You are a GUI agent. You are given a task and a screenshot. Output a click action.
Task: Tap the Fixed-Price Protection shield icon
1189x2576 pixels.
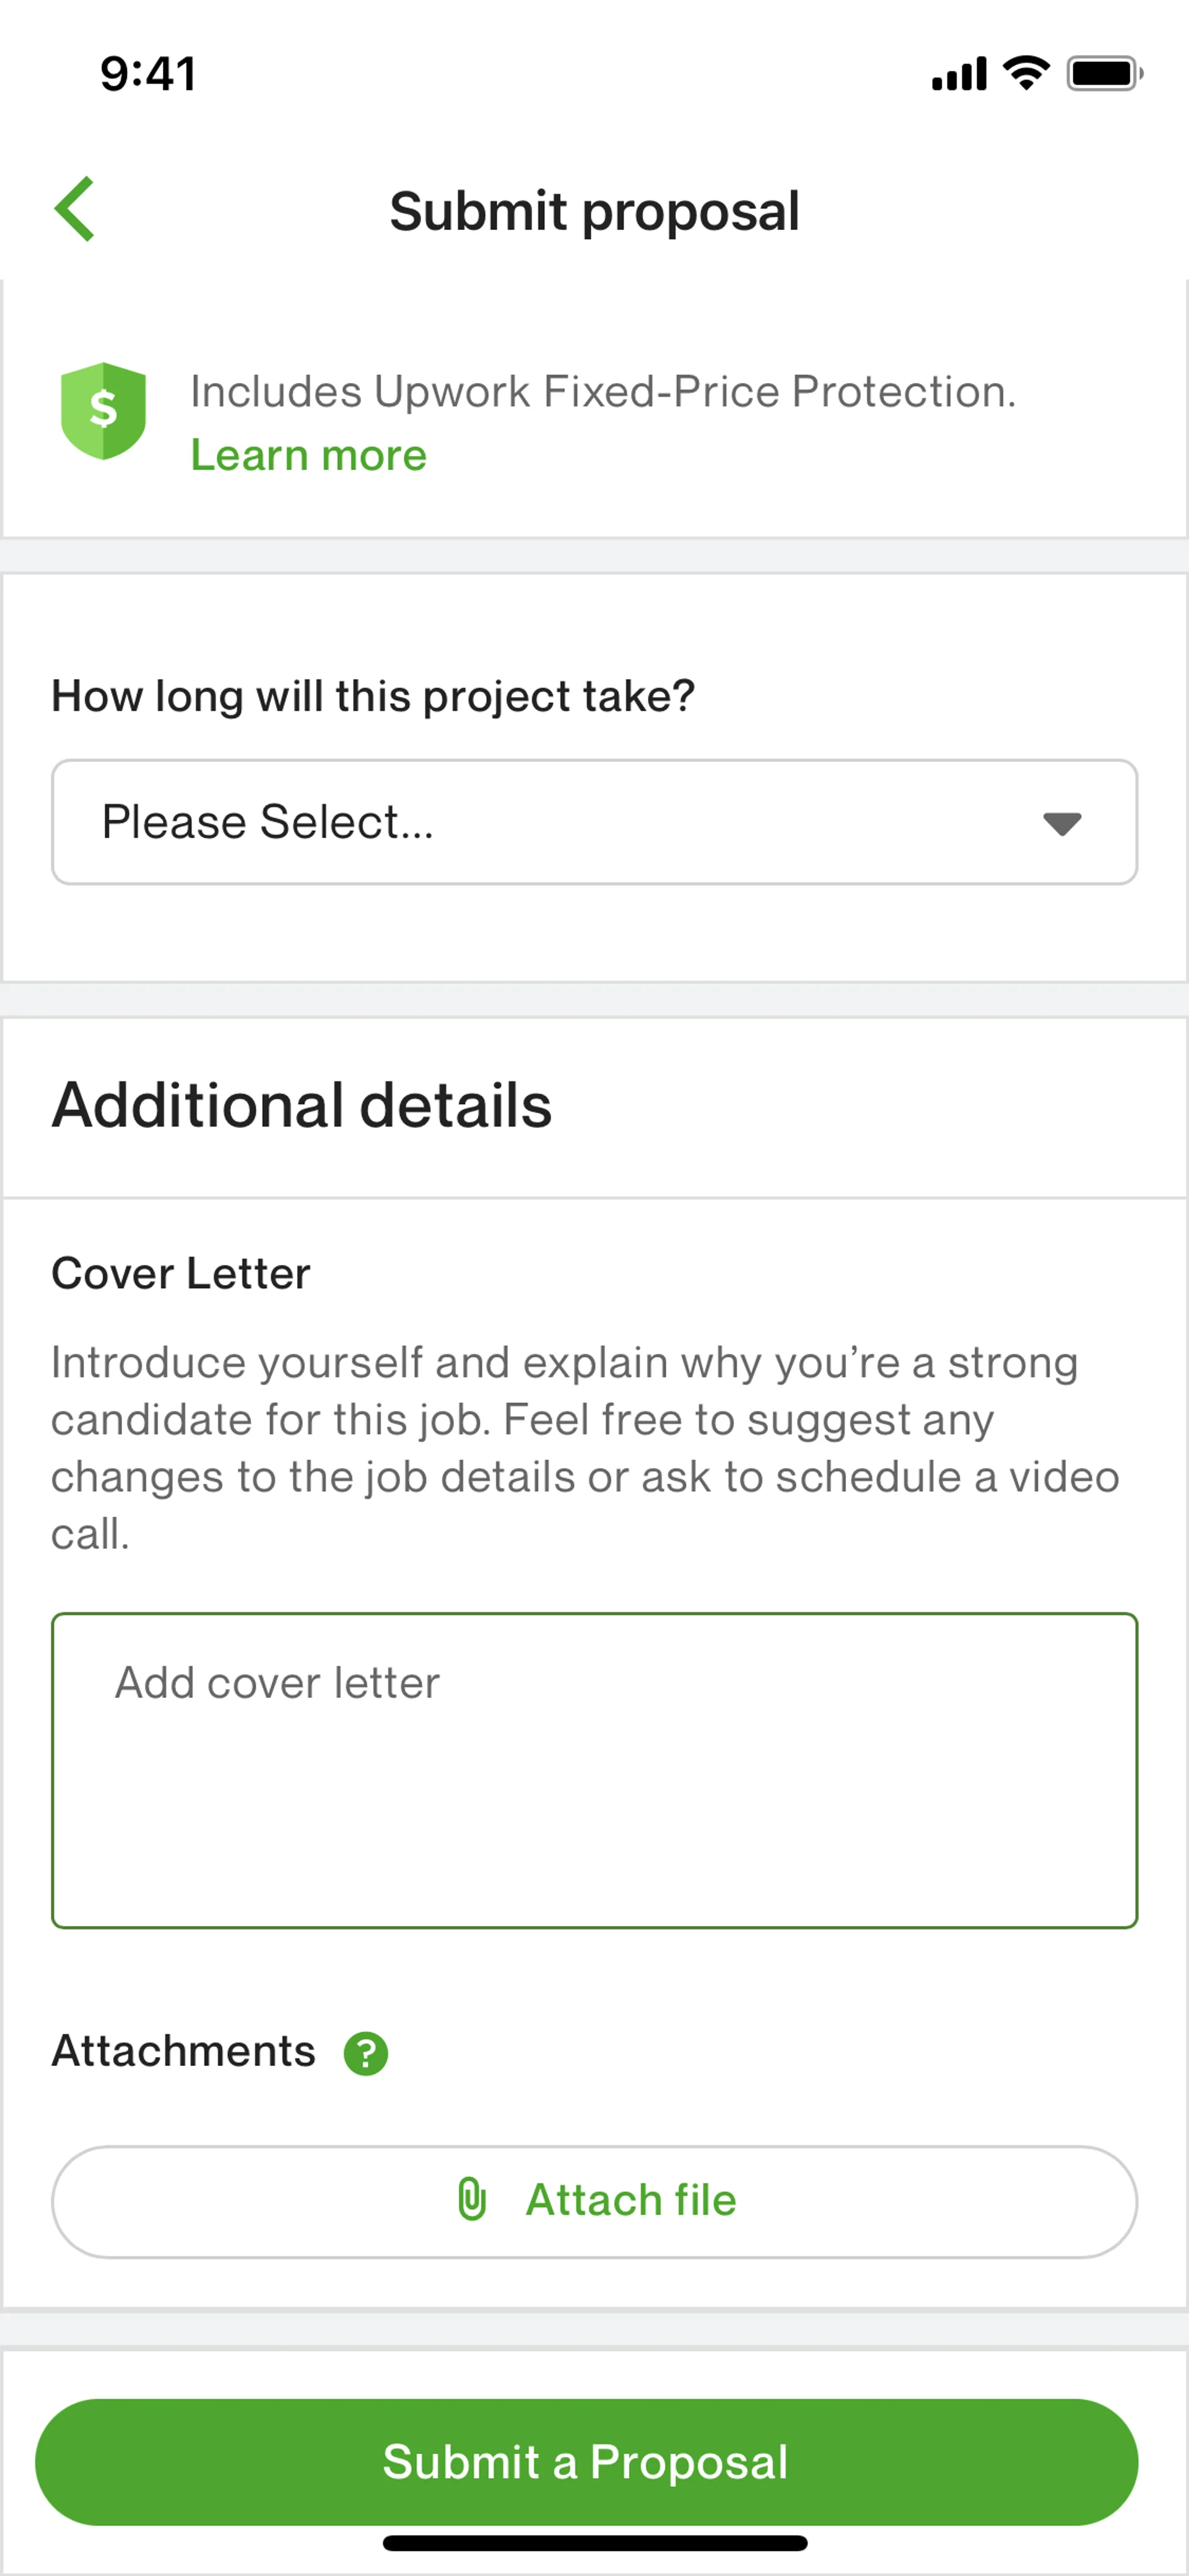coord(103,410)
